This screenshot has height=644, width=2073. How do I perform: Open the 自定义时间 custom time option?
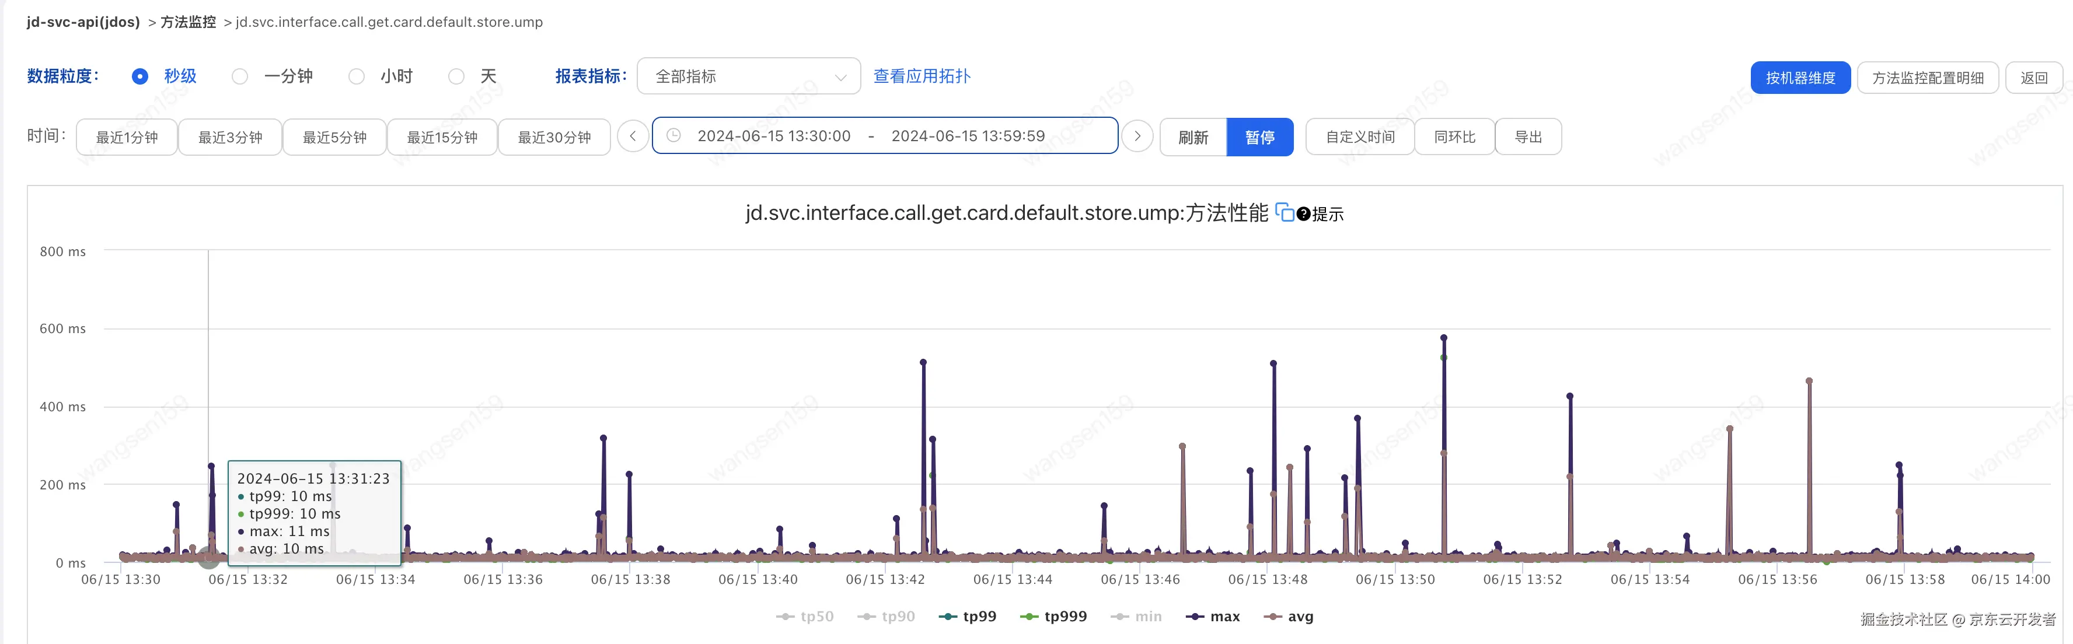click(x=1360, y=136)
